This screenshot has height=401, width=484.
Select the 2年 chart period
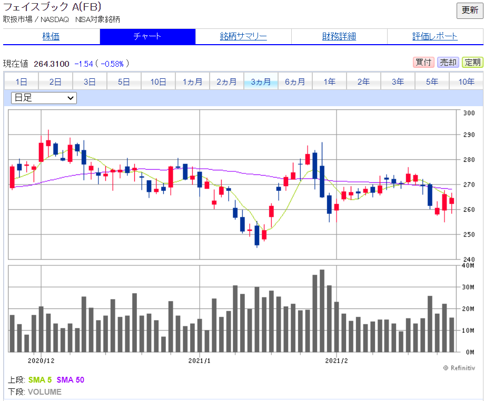[x=364, y=82]
